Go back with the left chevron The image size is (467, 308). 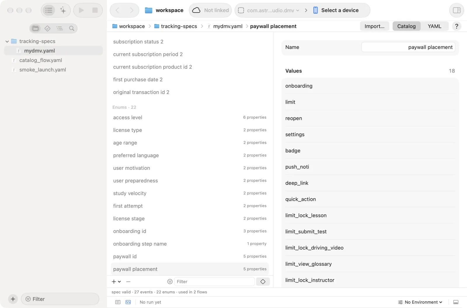click(x=117, y=10)
